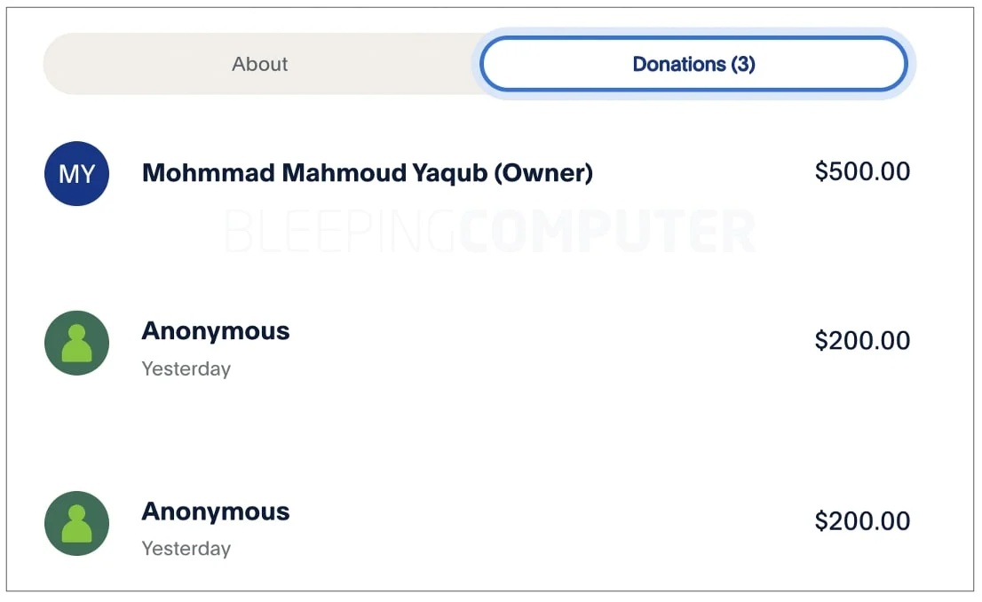The width and height of the screenshot is (982, 602).
Task: Click the second Anonymous donor name
Action: coord(216,511)
